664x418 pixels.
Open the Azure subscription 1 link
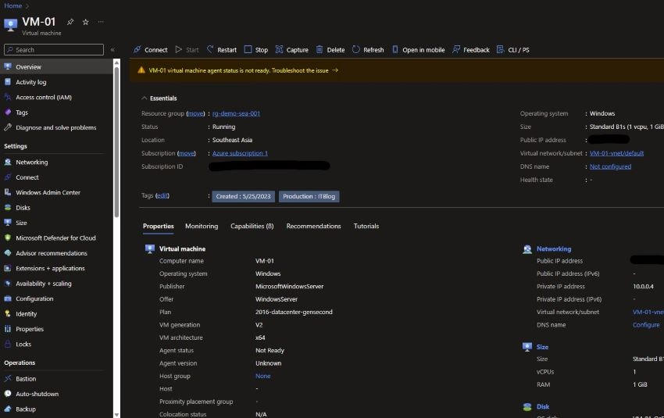(240, 153)
